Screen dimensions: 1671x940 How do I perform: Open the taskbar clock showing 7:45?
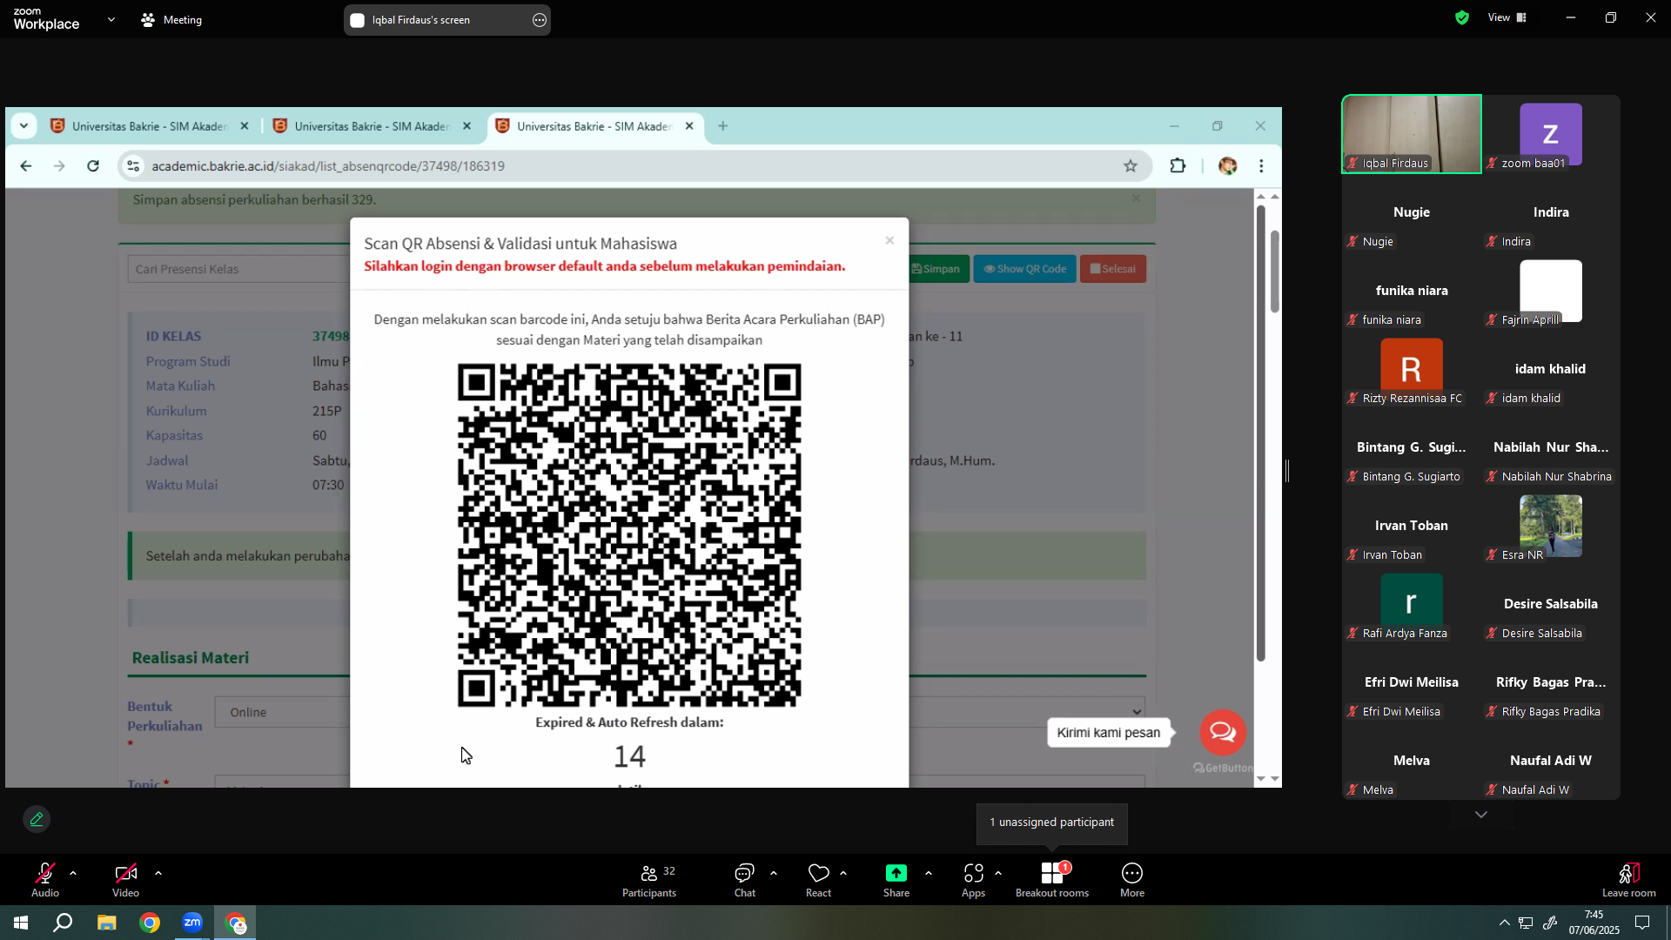pyautogui.click(x=1594, y=923)
